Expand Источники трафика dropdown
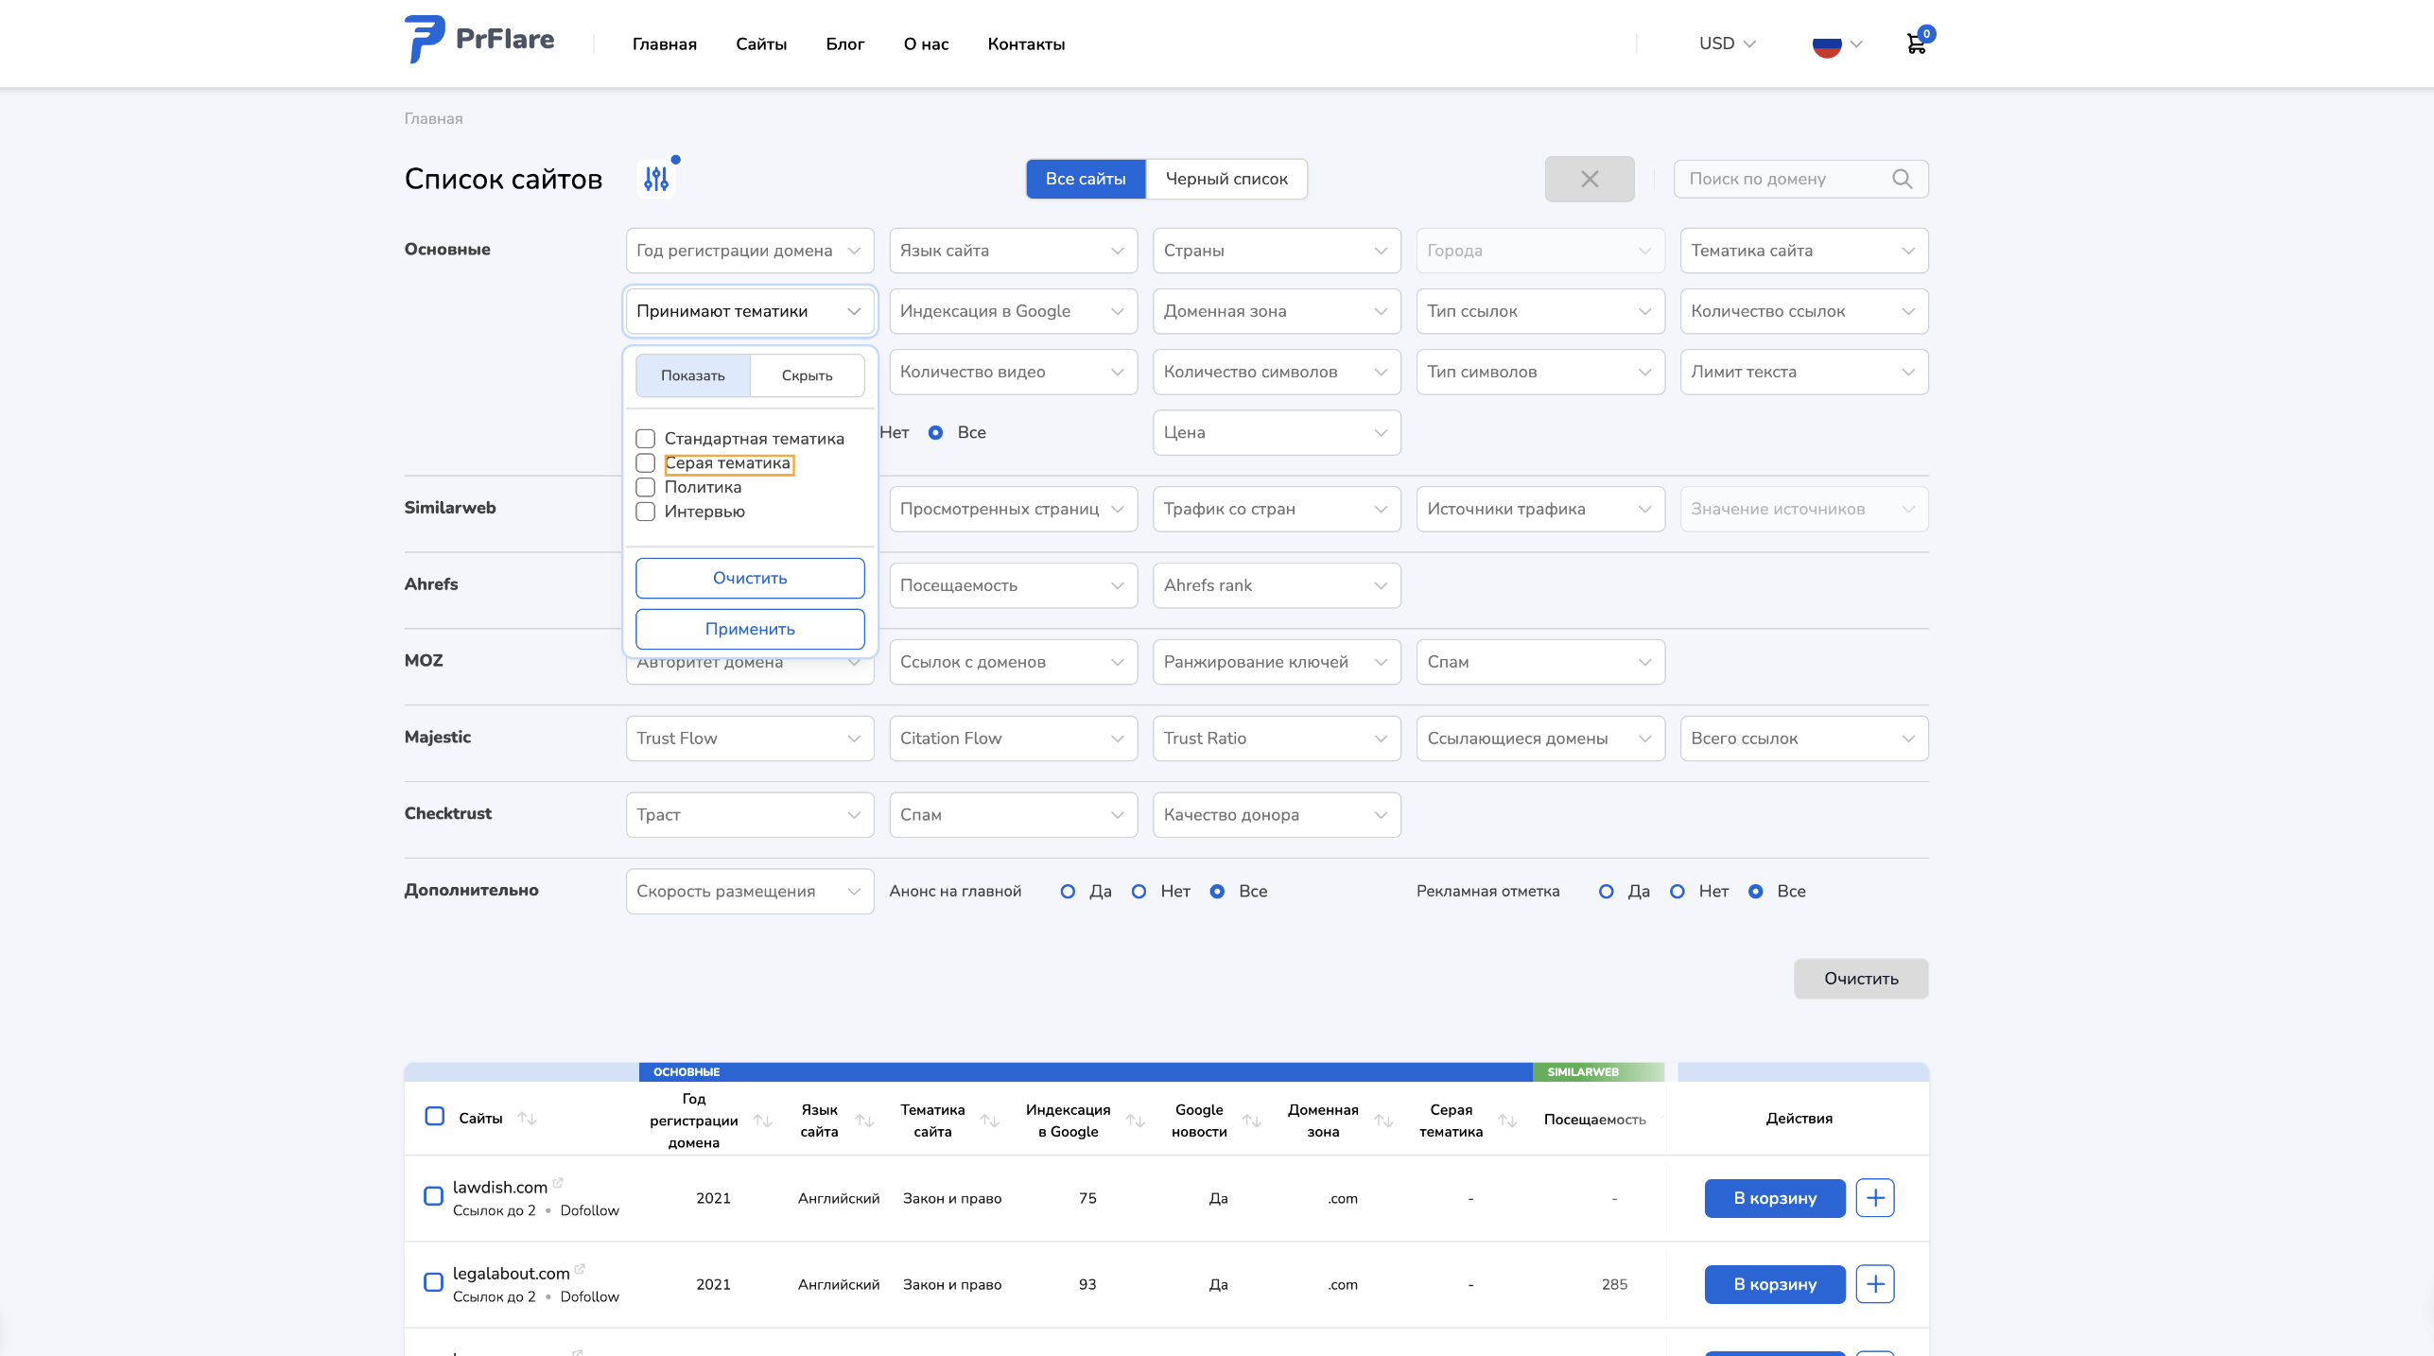 point(1539,509)
